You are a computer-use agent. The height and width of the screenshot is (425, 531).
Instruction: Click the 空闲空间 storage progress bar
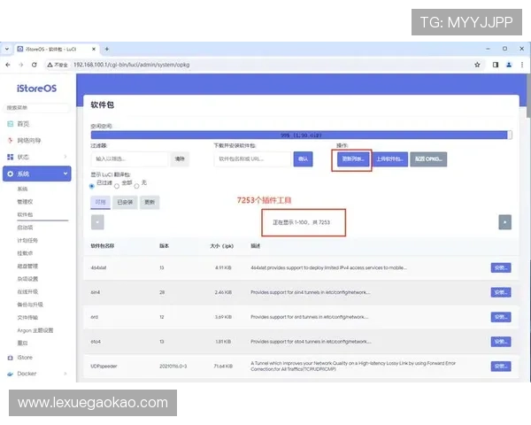coord(301,135)
